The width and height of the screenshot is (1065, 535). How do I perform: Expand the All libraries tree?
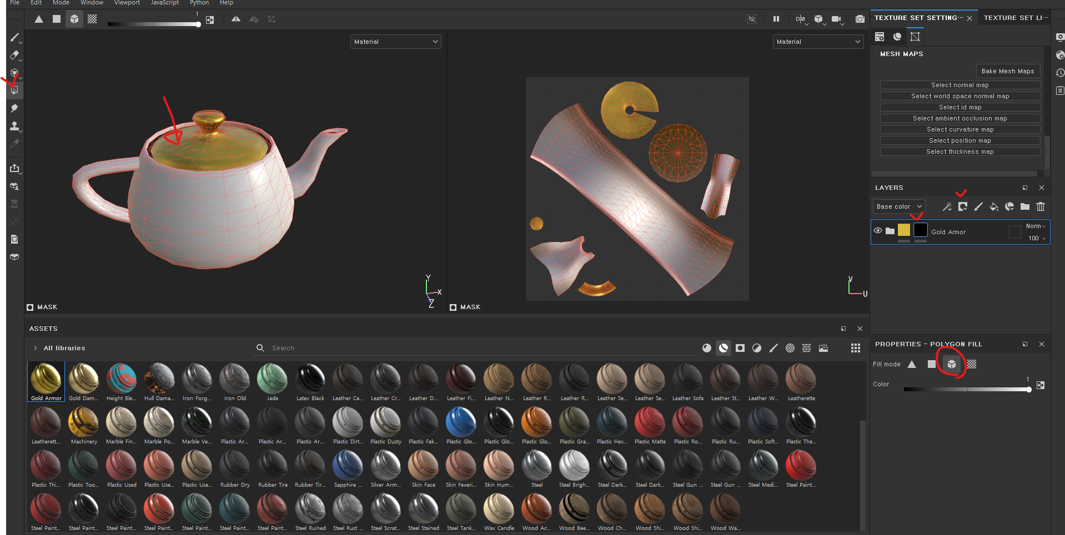(36, 348)
